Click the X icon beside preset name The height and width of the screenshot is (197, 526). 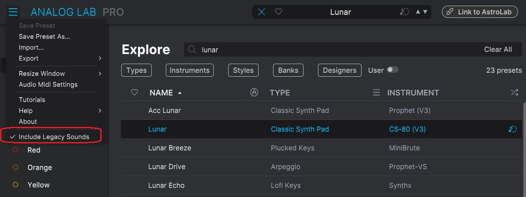[x=262, y=12]
